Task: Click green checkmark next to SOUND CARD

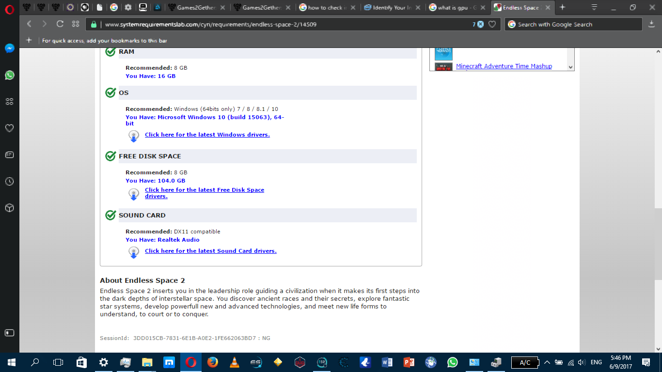Action: coord(110,215)
